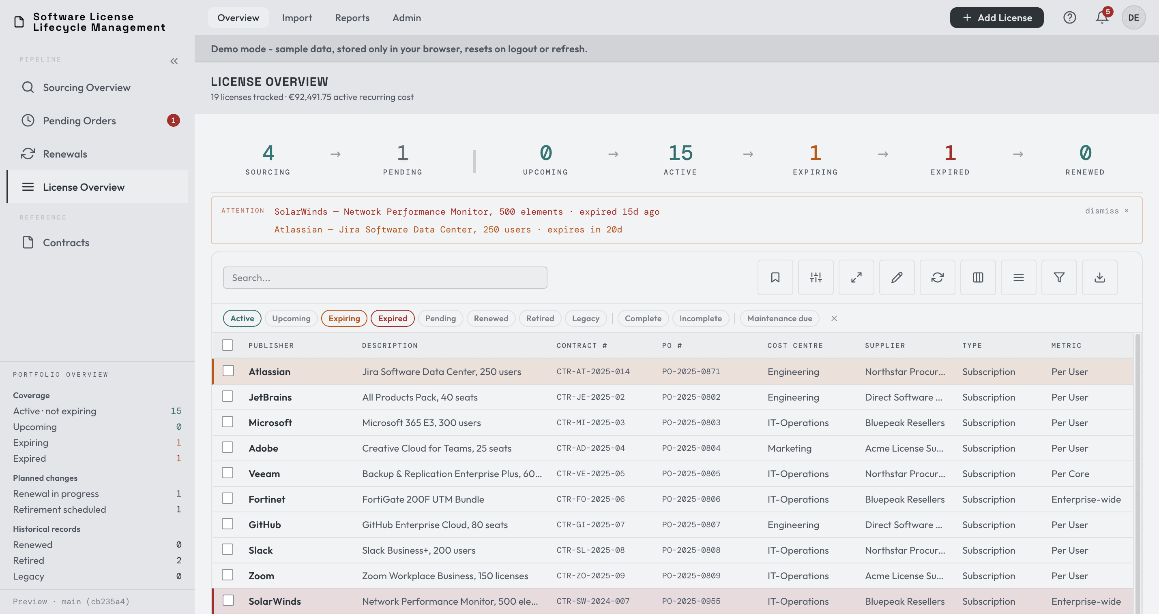
Task: Check the Atlassian row checkbox
Action: pos(228,370)
